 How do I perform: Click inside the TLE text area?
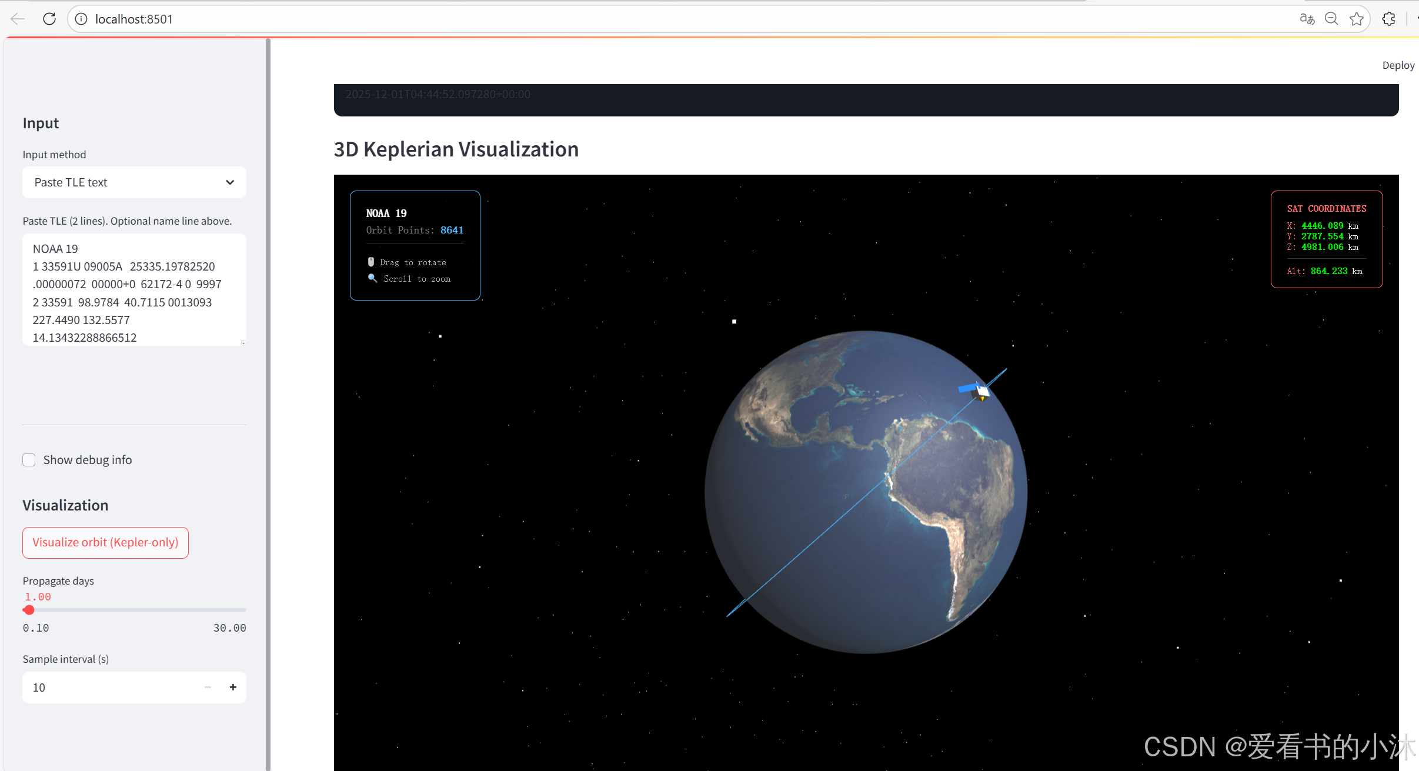click(x=134, y=289)
